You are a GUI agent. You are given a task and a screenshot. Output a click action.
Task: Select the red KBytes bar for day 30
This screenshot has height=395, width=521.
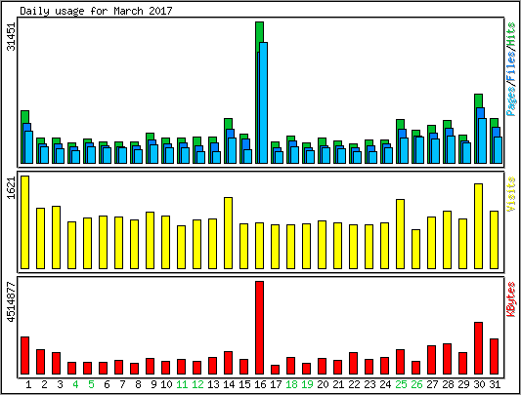[x=478, y=348]
